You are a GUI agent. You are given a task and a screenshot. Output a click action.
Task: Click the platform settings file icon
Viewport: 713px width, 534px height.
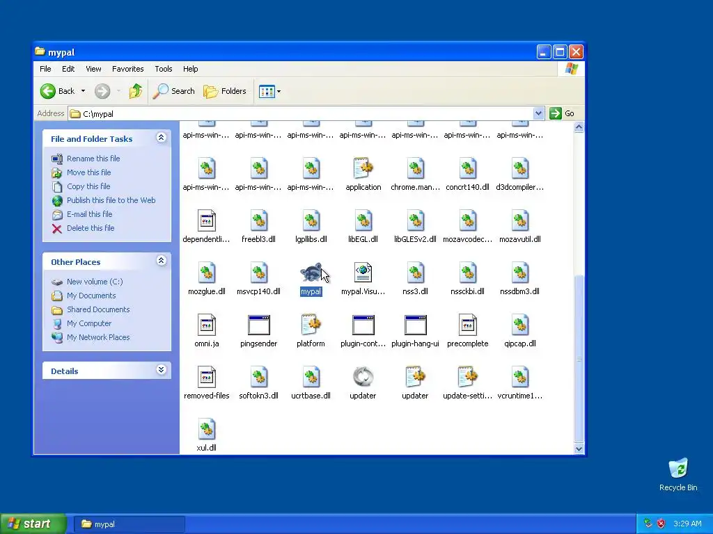(x=311, y=325)
